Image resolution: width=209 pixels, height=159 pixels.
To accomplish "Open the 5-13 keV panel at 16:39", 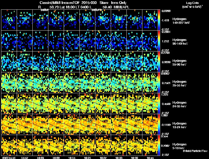I will 134,145.
